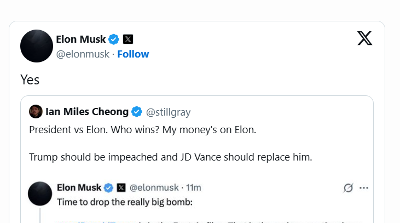This screenshot has width=400, height=223.
Task: Click the "Yes" tweet text
Action: pos(30,79)
